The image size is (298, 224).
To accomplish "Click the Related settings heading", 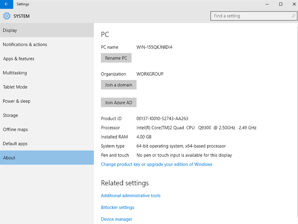I will tap(125, 183).
